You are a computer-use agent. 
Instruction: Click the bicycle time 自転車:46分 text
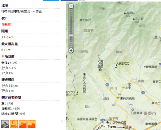[x=11, y=109]
